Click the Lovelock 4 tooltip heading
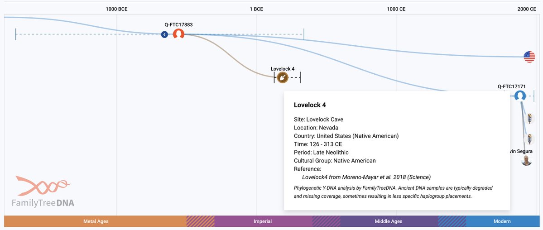 coord(310,105)
